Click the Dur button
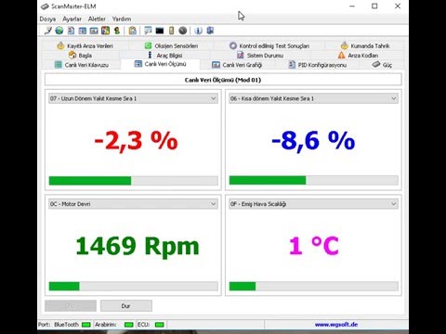 click(x=126, y=306)
